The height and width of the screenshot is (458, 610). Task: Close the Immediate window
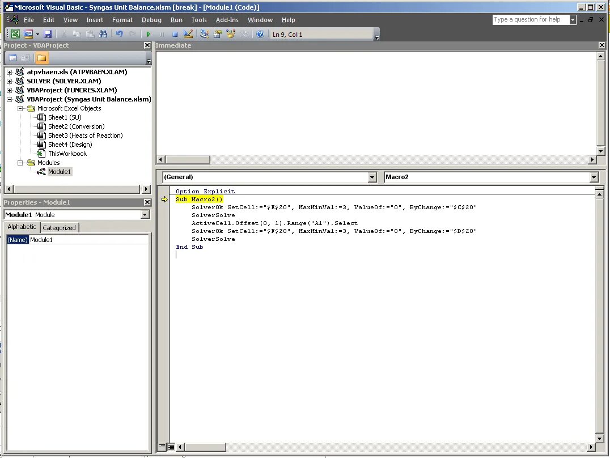602,45
